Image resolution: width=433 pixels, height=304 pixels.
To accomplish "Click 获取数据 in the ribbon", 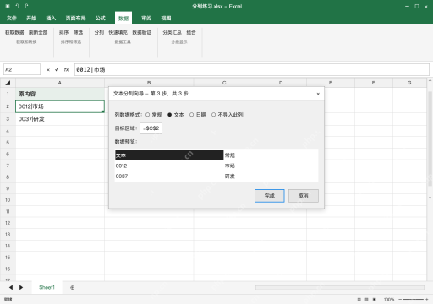I will pyautogui.click(x=14, y=33).
